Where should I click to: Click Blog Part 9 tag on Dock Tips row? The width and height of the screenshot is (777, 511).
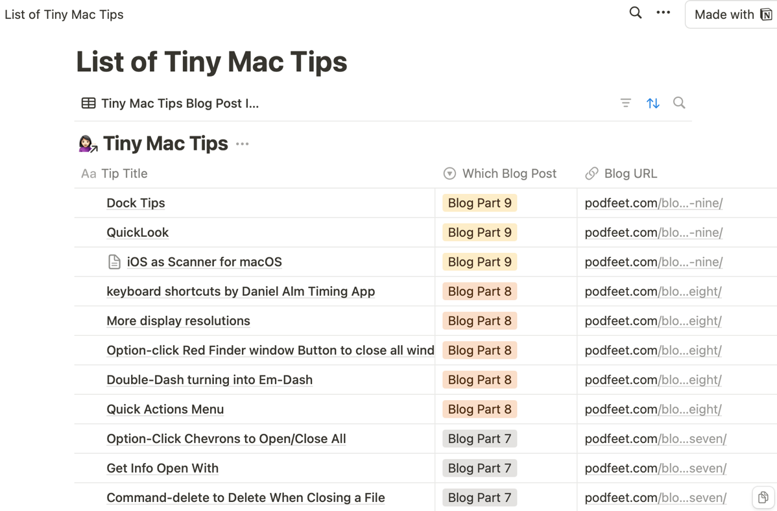[479, 203]
